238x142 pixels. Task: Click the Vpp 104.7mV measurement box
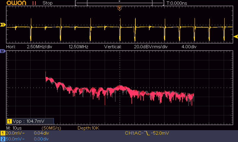pyautogui.click(x=30, y=121)
